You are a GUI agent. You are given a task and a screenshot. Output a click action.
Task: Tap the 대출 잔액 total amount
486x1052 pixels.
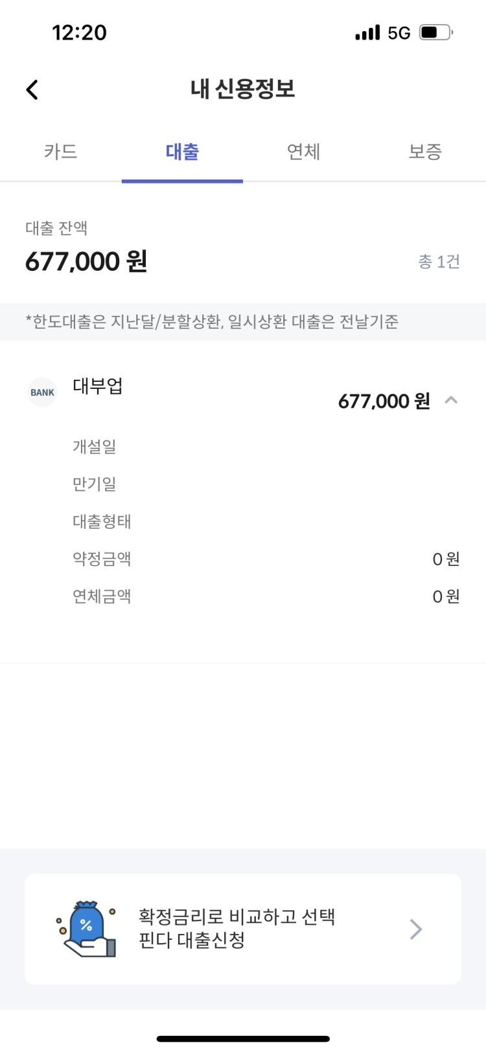[86, 262]
